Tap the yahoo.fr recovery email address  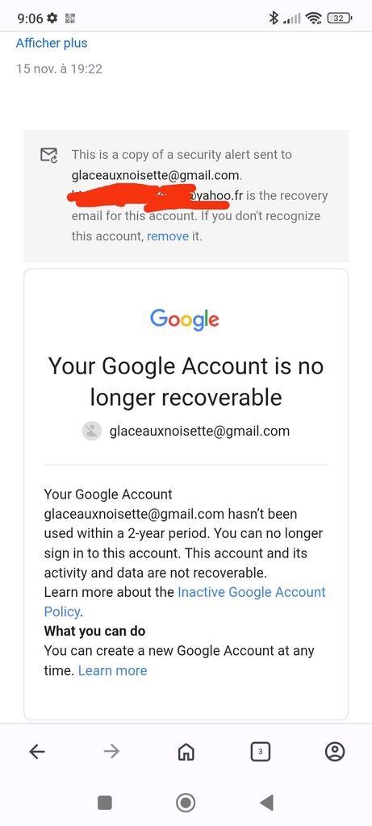(157, 195)
